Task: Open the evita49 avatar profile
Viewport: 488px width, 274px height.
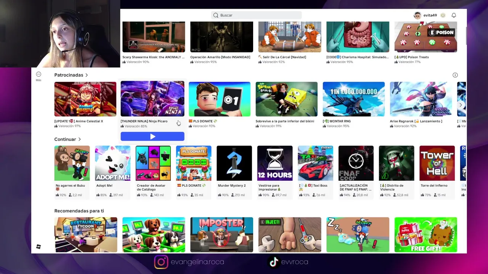Action: [417, 15]
